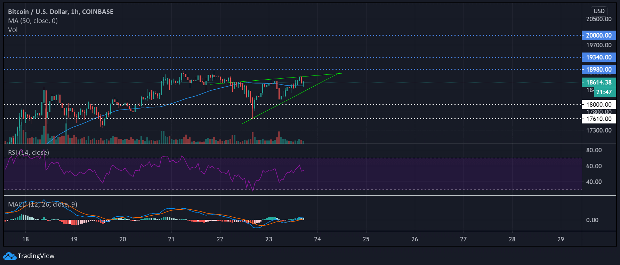Click date 28 on the time axis
This screenshot has width=620, height=265.
512,239
